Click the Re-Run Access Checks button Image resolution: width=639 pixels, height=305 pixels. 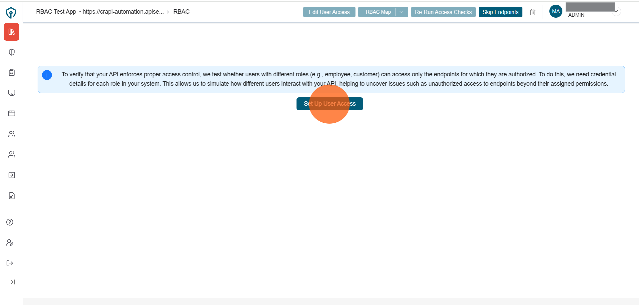443,12
